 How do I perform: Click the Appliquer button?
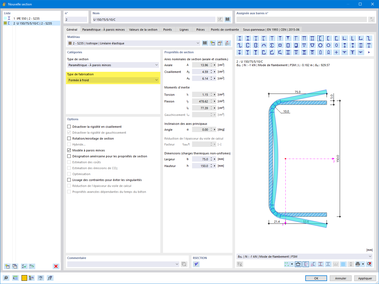(365, 278)
